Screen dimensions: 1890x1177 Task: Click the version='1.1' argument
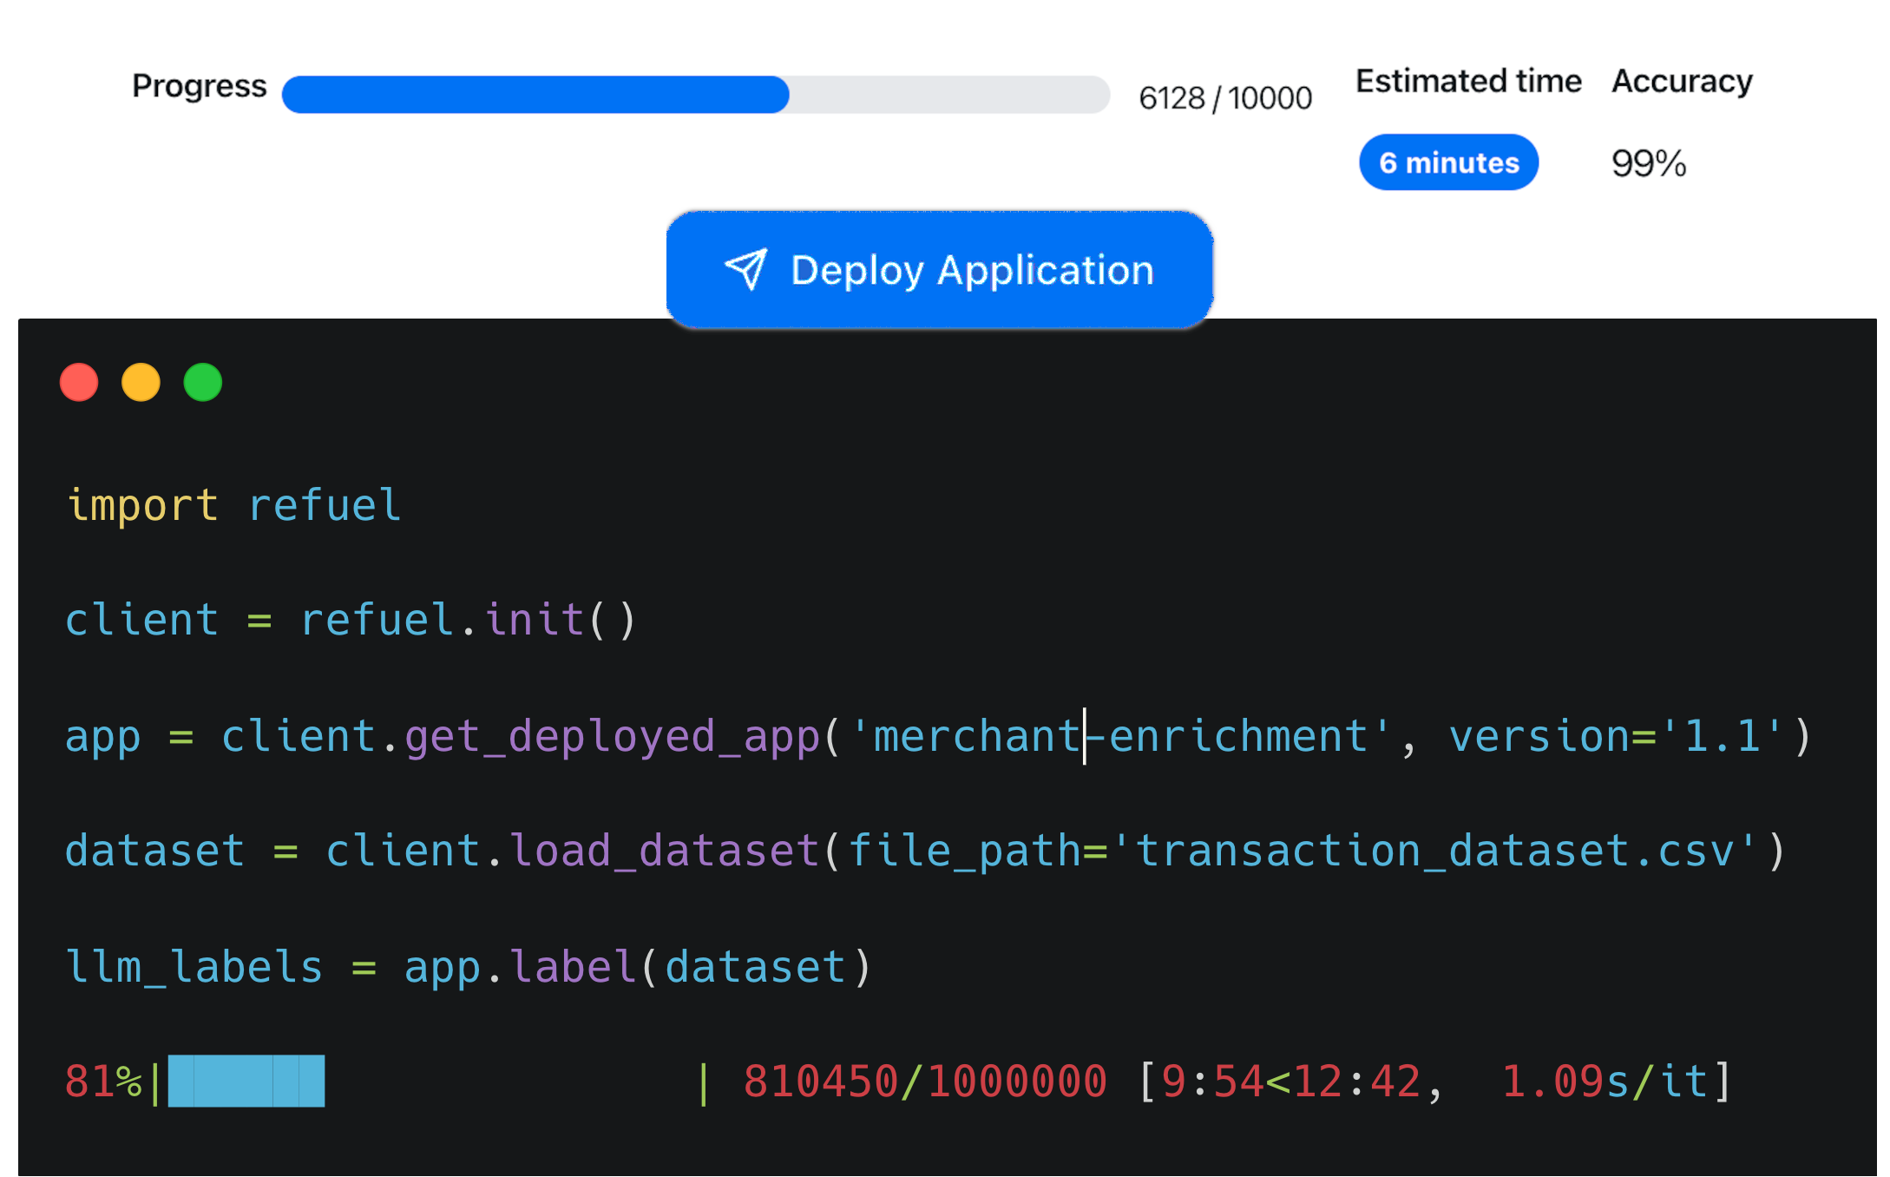click(x=1616, y=736)
